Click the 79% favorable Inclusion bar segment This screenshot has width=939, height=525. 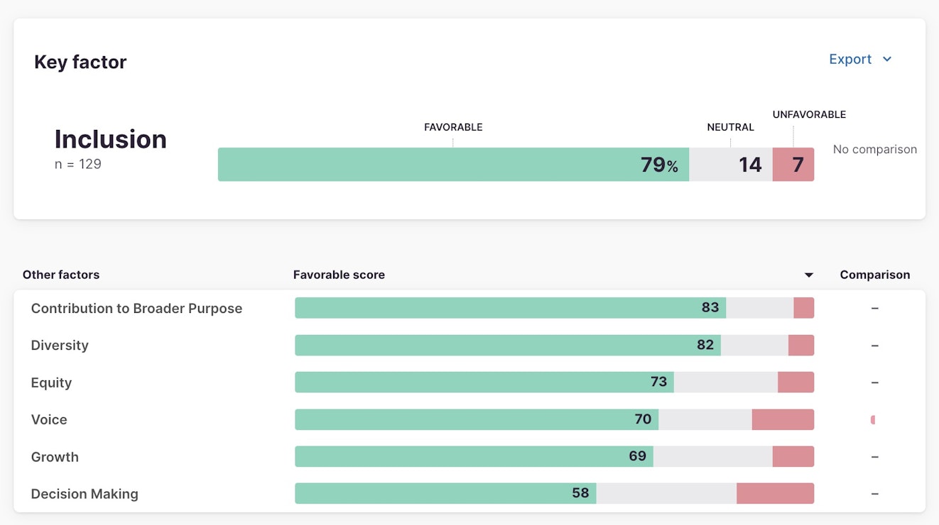[x=453, y=165]
